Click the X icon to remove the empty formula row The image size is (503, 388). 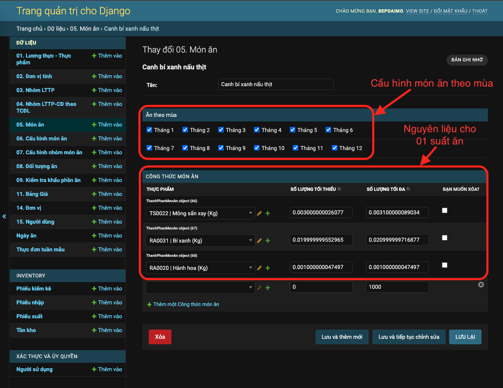[481, 285]
